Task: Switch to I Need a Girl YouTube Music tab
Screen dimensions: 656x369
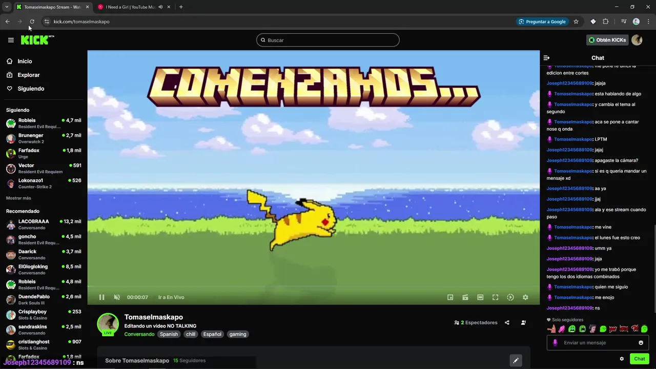Action: (131, 7)
